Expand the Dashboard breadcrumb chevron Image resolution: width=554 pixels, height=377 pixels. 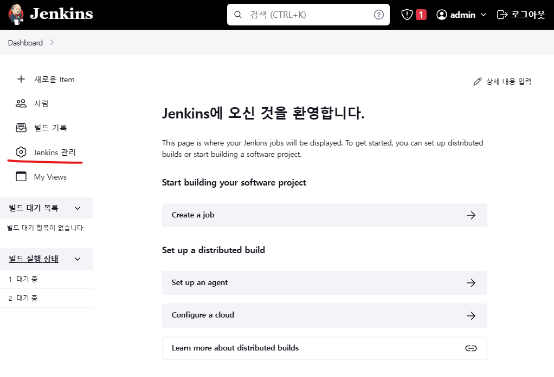pyautogui.click(x=52, y=42)
